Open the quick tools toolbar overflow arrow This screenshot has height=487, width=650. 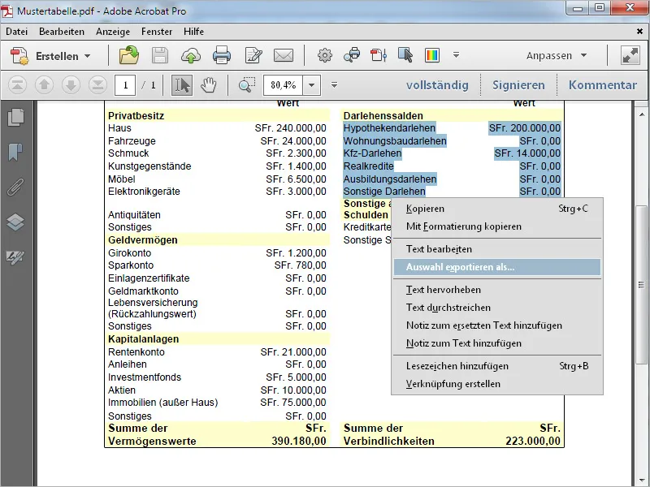click(456, 55)
